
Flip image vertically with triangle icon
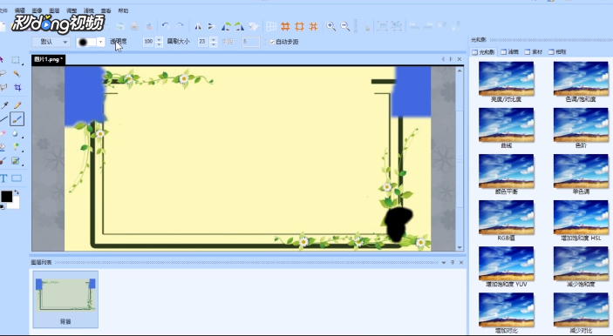(x=211, y=26)
